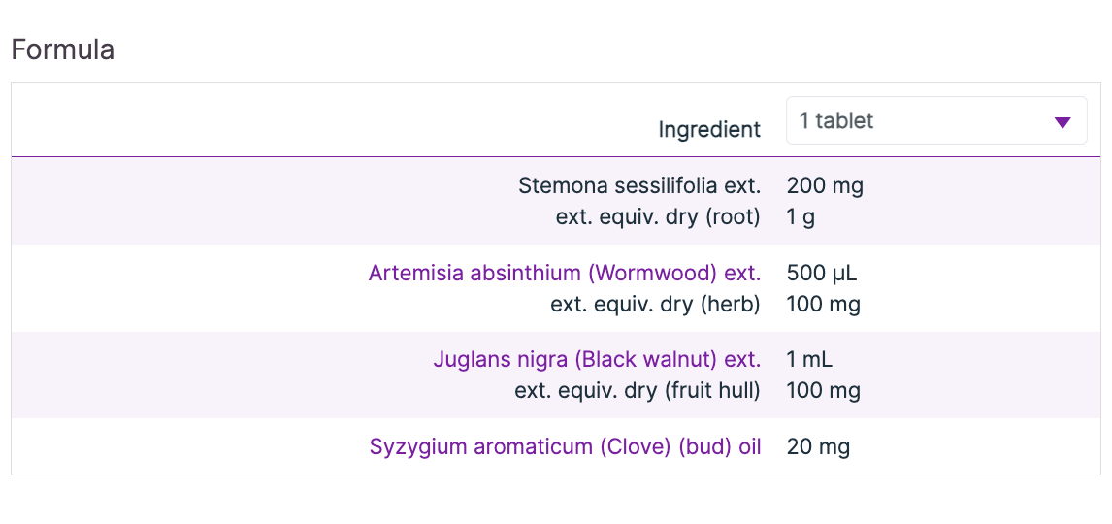Follow the Juglans nigra (Black walnut) link
Viewport: 1112px width, 524px height.
coord(596,360)
